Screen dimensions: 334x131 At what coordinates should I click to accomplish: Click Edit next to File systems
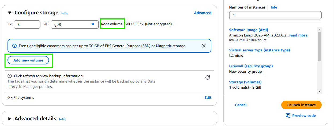[208, 97]
